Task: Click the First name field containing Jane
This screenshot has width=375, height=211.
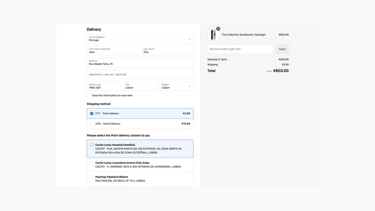Action: [x=112, y=51]
